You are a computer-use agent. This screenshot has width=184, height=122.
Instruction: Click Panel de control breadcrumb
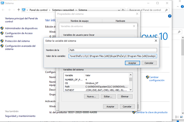(39, 10)
